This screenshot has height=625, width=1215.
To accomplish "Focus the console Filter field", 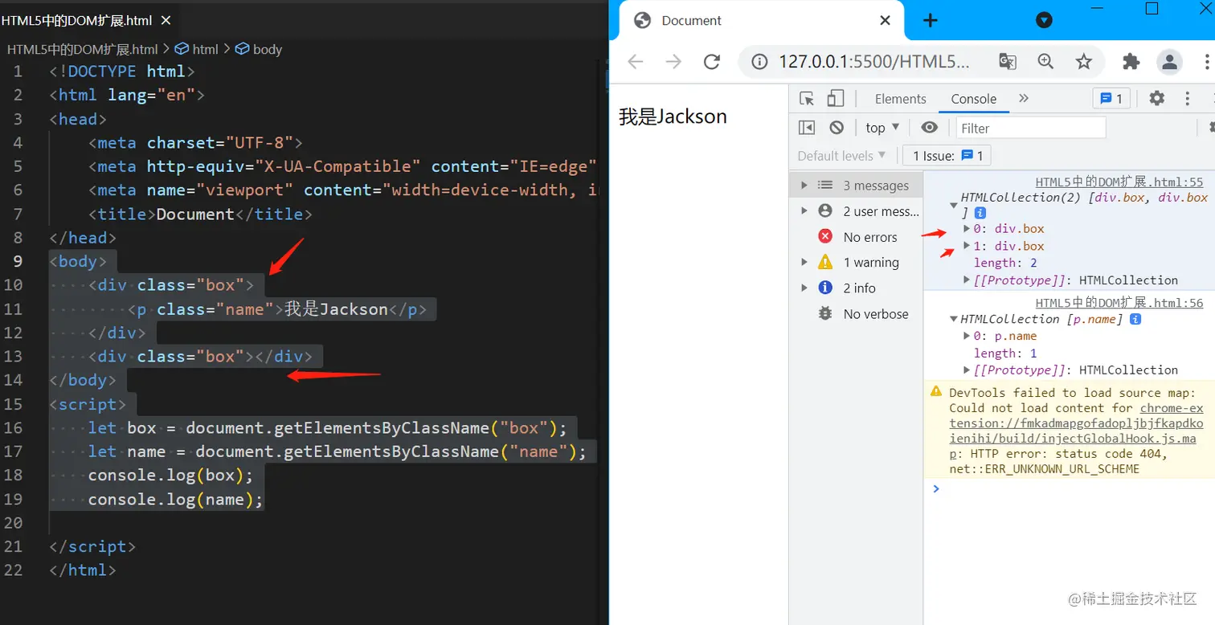I will click(x=1031, y=128).
